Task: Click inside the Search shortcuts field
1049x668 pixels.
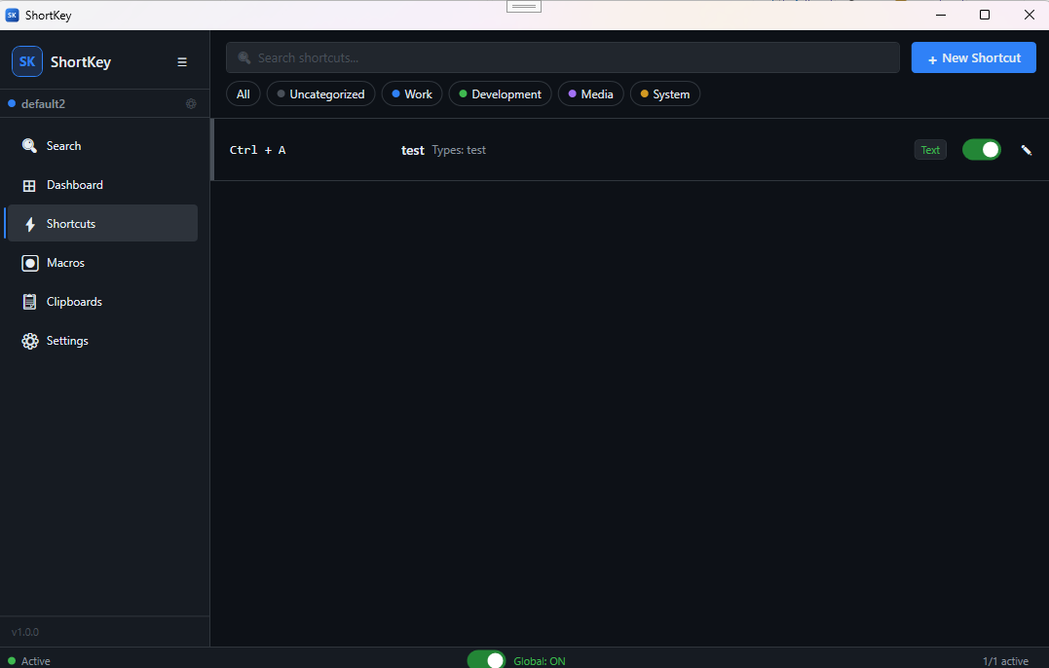Action: (x=563, y=57)
